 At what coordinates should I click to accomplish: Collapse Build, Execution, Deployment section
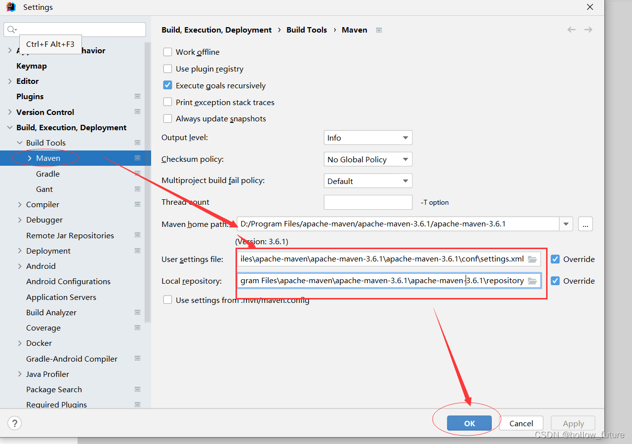[10, 127]
